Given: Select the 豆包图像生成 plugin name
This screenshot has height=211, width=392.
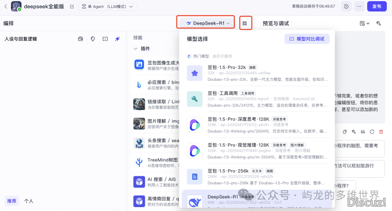Looking at the screenshot, I should 163,63.
